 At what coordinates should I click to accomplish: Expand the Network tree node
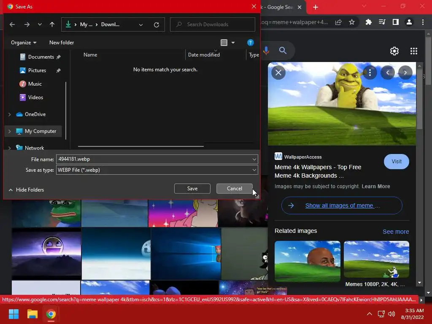(10, 148)
